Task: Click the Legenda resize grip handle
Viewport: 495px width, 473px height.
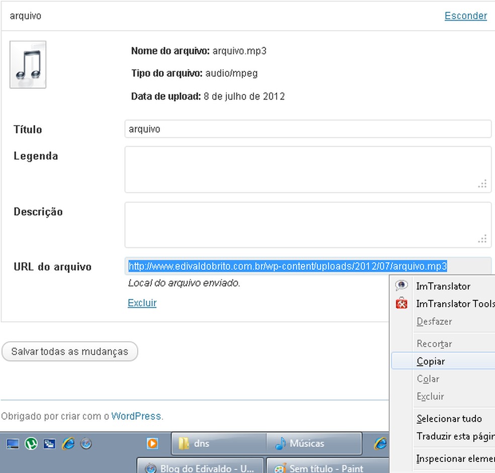Action: point(482,183)
